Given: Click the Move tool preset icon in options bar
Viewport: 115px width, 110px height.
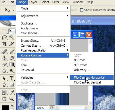Looking at the screenshot, I should coord(8,10).
